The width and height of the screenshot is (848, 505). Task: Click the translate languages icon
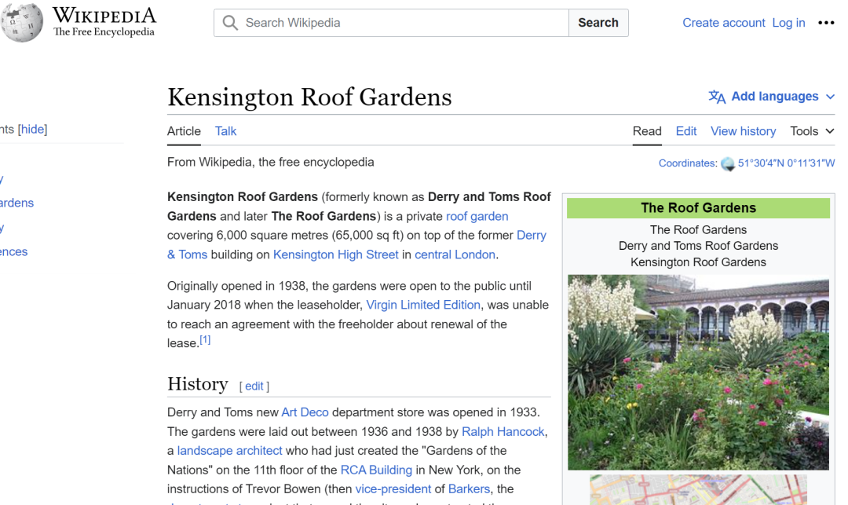coord(717,97)
